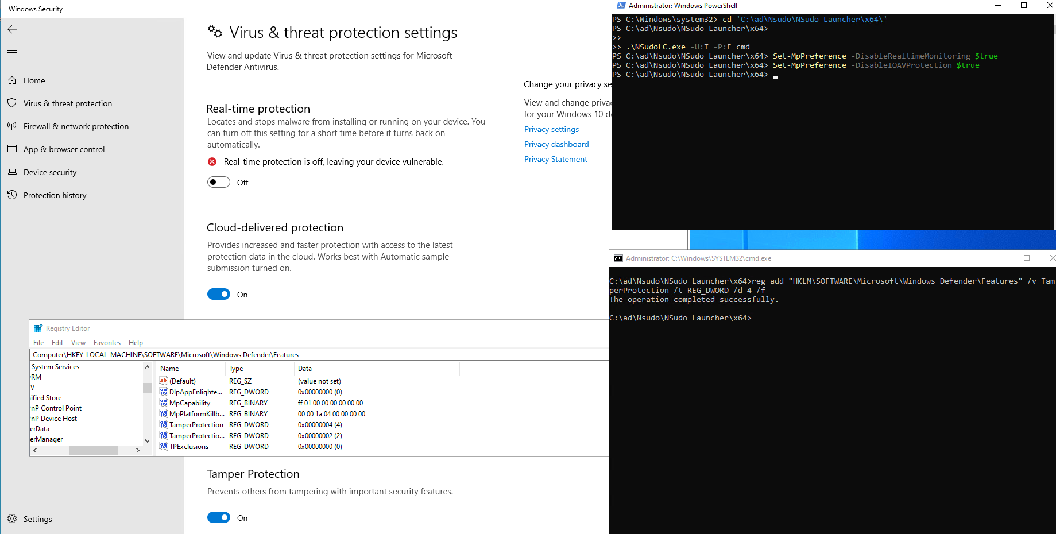Click the Registry Editor window icon
Screen dimensions: 1056x534
point(38,328)
